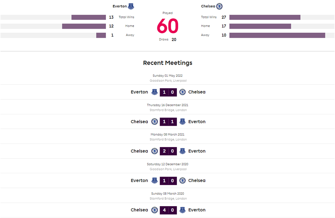The height and width of the screenshot is (218, 335).
Task: Open the Everton team name in the header
Action: click(119, 6)
